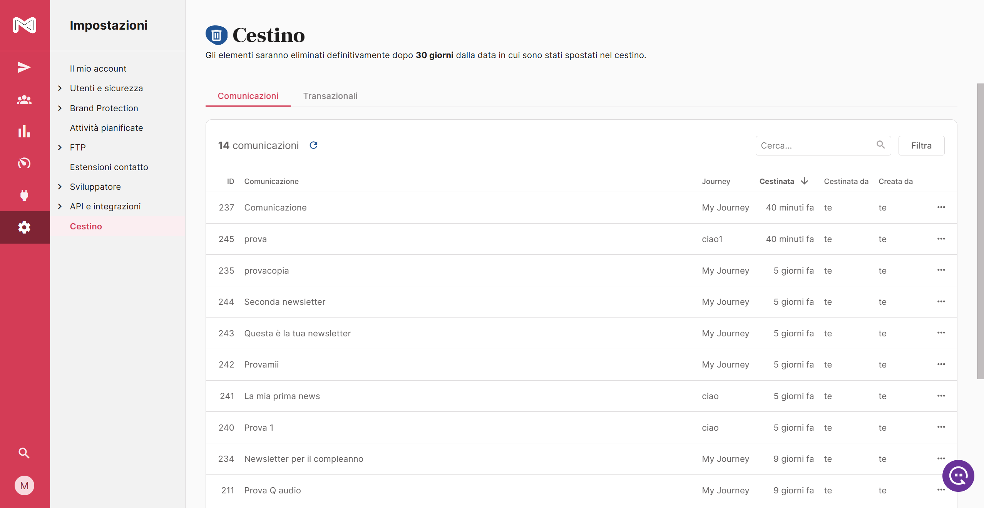This screenshot has height=508, width=984.
Task: Expand the Sviluppatore menu section
Action: (x=60, y=187)
